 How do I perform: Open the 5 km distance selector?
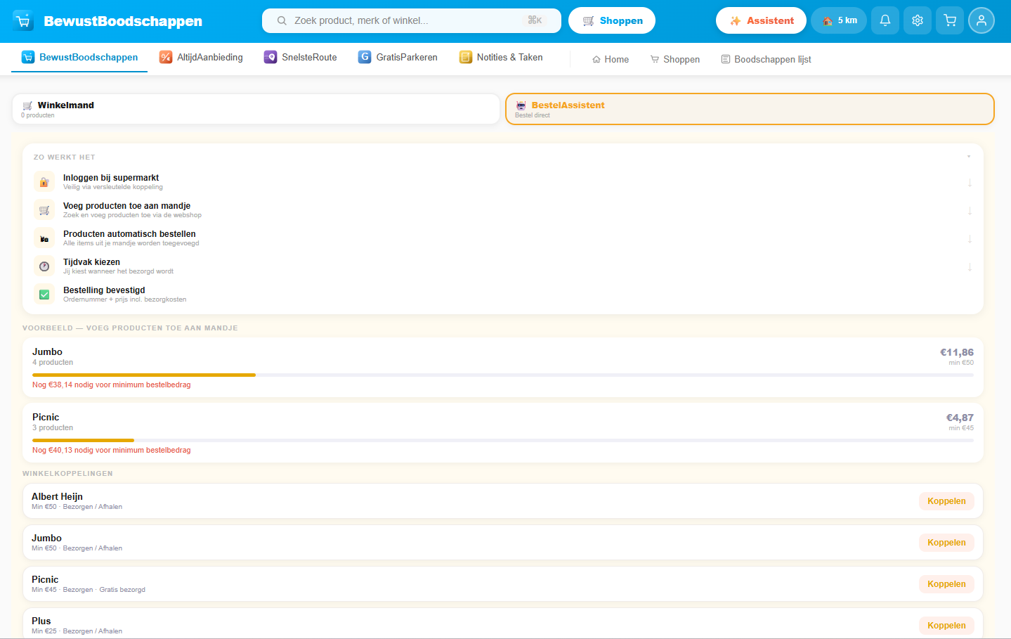(x=839, y=20)
